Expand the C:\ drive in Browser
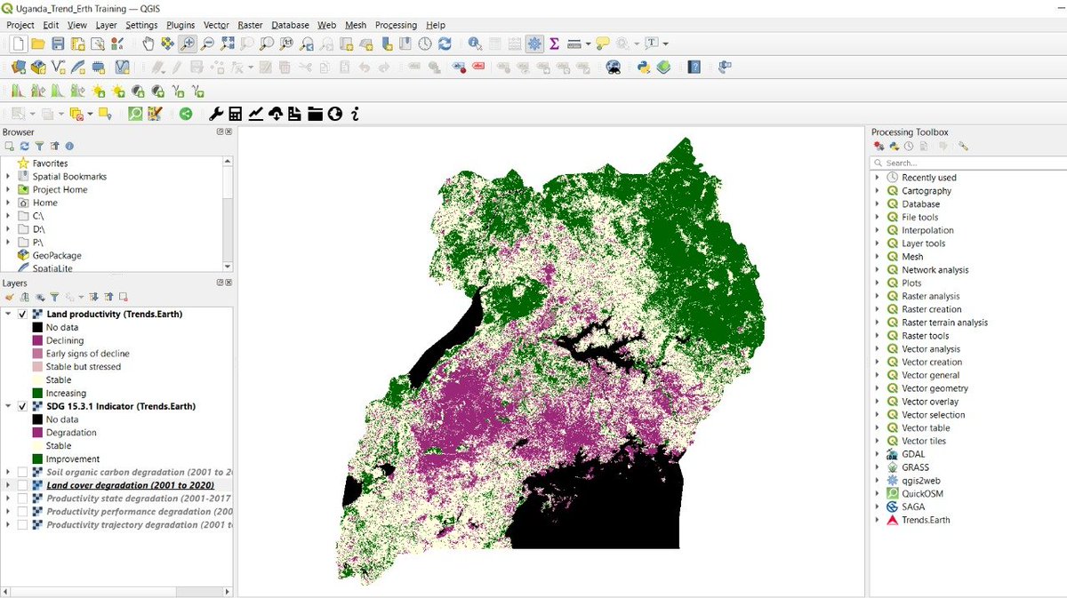1067x598 pixels. (x=8, y=216)
